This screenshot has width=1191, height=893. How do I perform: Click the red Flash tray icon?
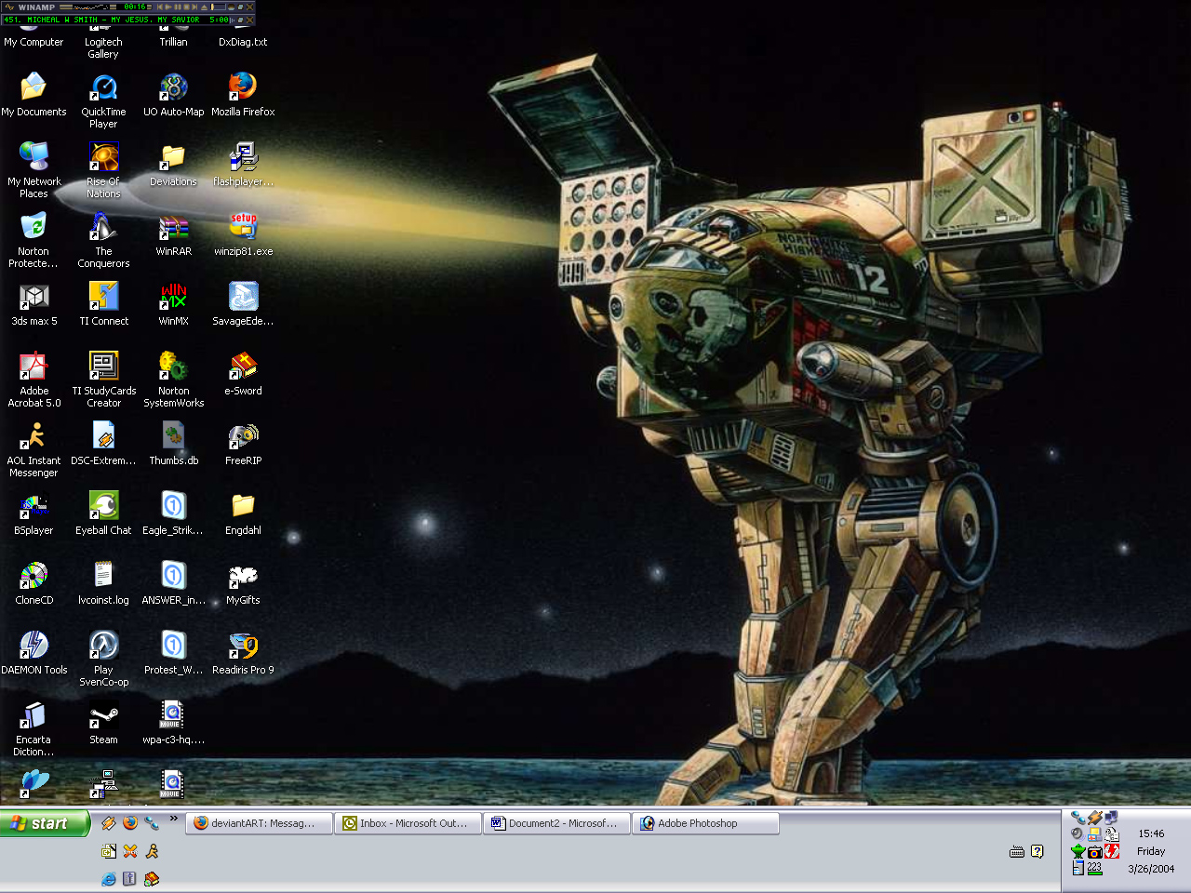tap(1112, 850)
